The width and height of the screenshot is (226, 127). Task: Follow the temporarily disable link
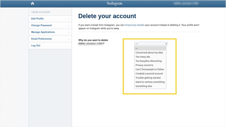click(134, 25)
